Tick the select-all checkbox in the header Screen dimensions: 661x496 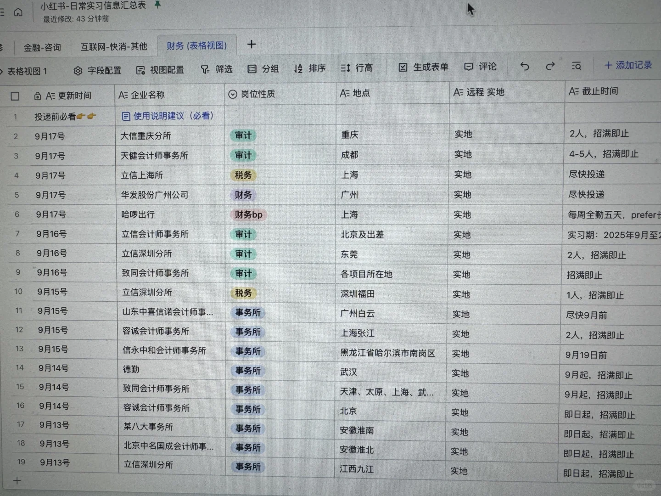point(15,96)
